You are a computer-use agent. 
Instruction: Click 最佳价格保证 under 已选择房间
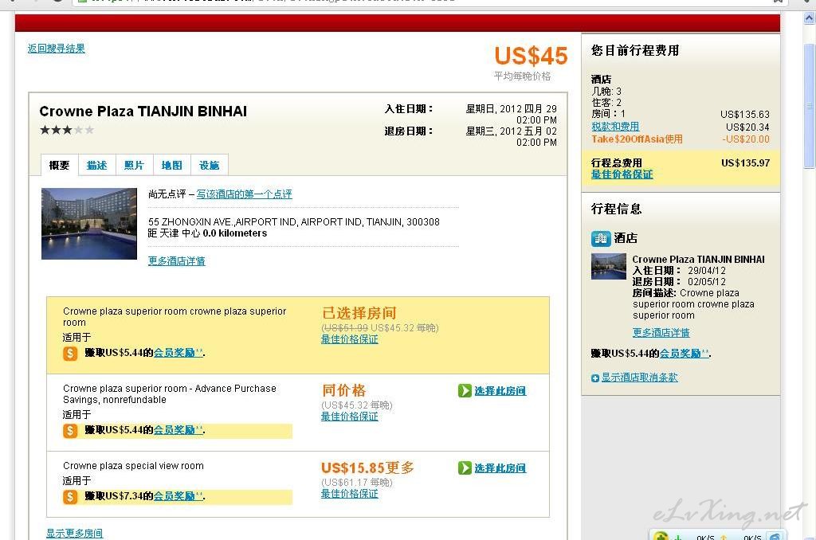pyautogui.click(x=349, y=339)
